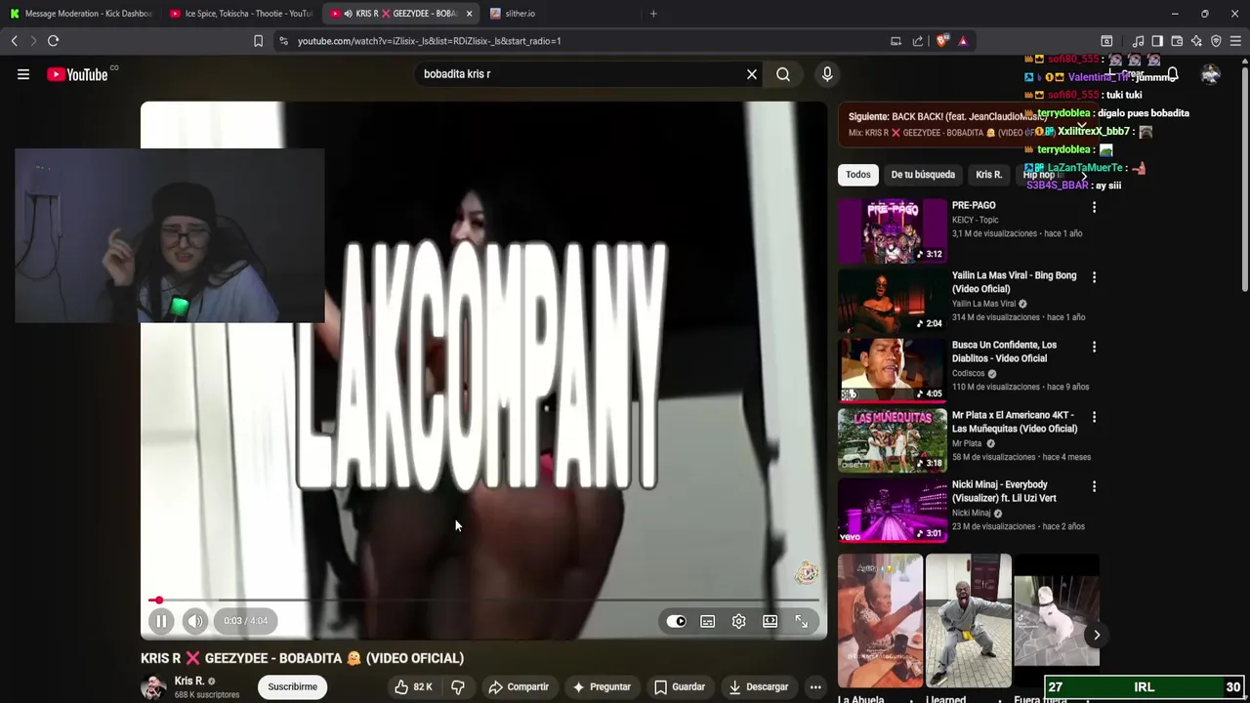Clear the search box text with X
Viewport: 1250px width, 703px height.
pos(752,74)
